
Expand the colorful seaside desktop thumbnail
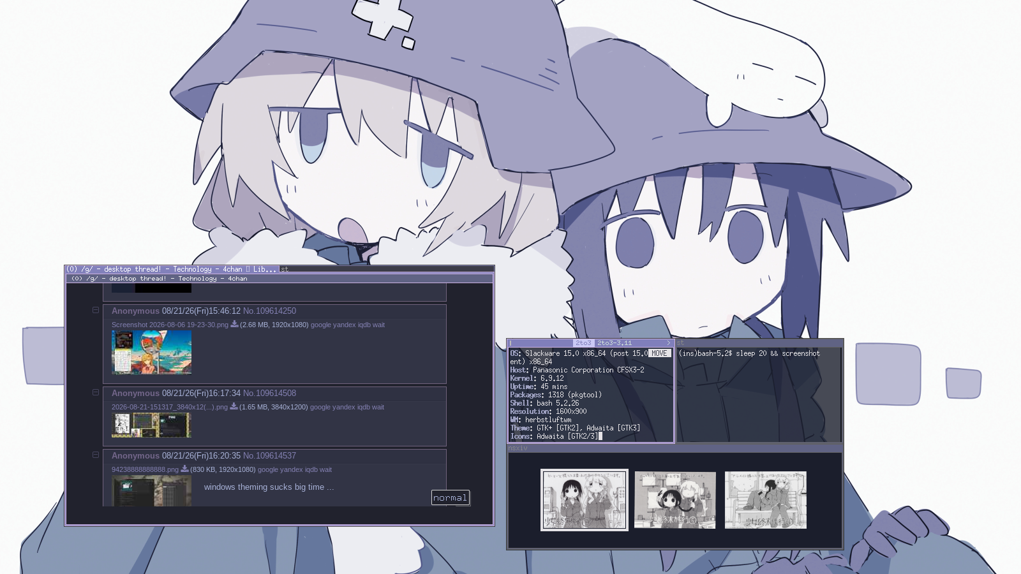[151, 352]
